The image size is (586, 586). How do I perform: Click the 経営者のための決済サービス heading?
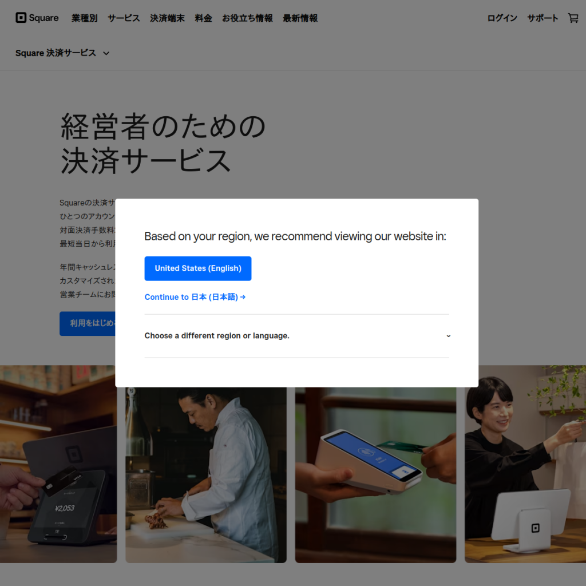[163, 144]
